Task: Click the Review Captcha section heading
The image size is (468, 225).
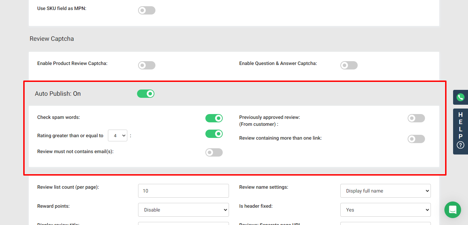Action: click(x=52, y=39)
